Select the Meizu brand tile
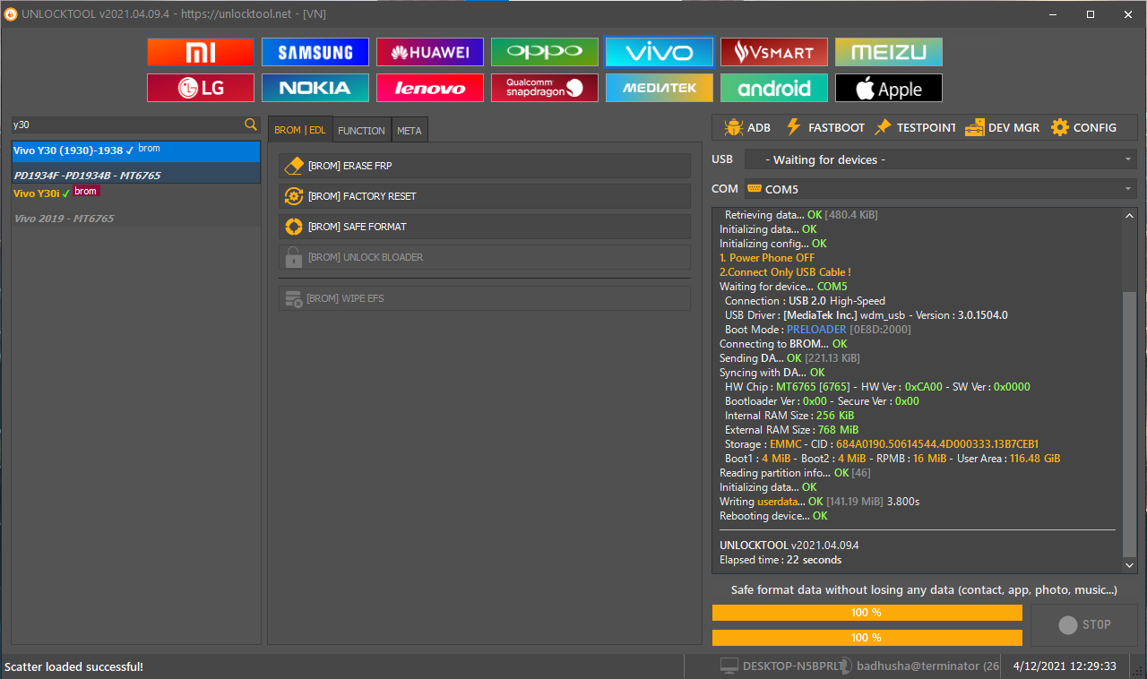This screenshot has height=679, width=1147. pos(889,52)
